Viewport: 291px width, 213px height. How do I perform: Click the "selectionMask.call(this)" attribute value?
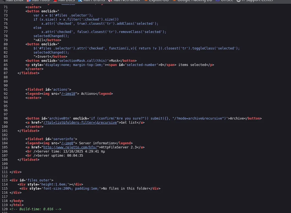click(x=83, y=61)
